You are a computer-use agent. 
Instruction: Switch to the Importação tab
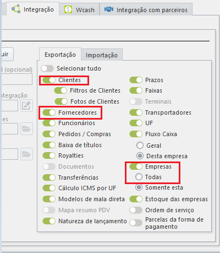tap(102, 55)
